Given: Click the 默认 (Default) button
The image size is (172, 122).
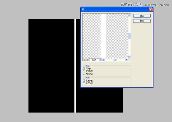Looking at the screenshot, I should pos(142,21).
